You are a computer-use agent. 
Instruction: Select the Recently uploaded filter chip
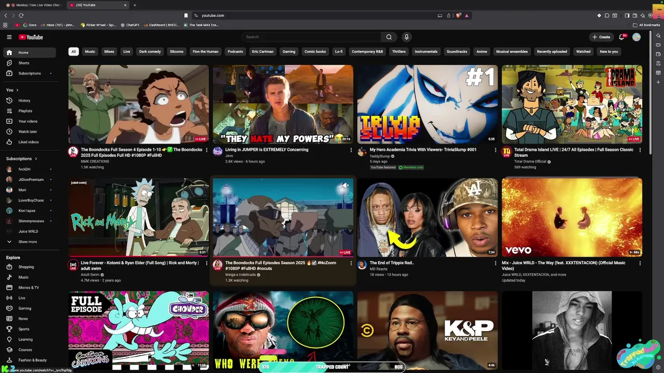(x=552, y=52)
